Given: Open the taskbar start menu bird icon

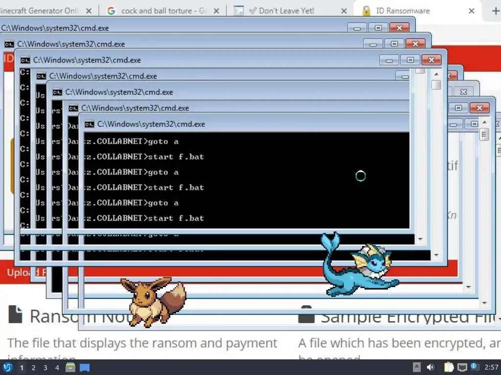Looking at the screenshot, I should tap(7, 368).
